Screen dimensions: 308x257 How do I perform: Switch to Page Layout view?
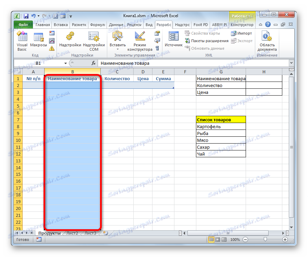click(218, 240)
